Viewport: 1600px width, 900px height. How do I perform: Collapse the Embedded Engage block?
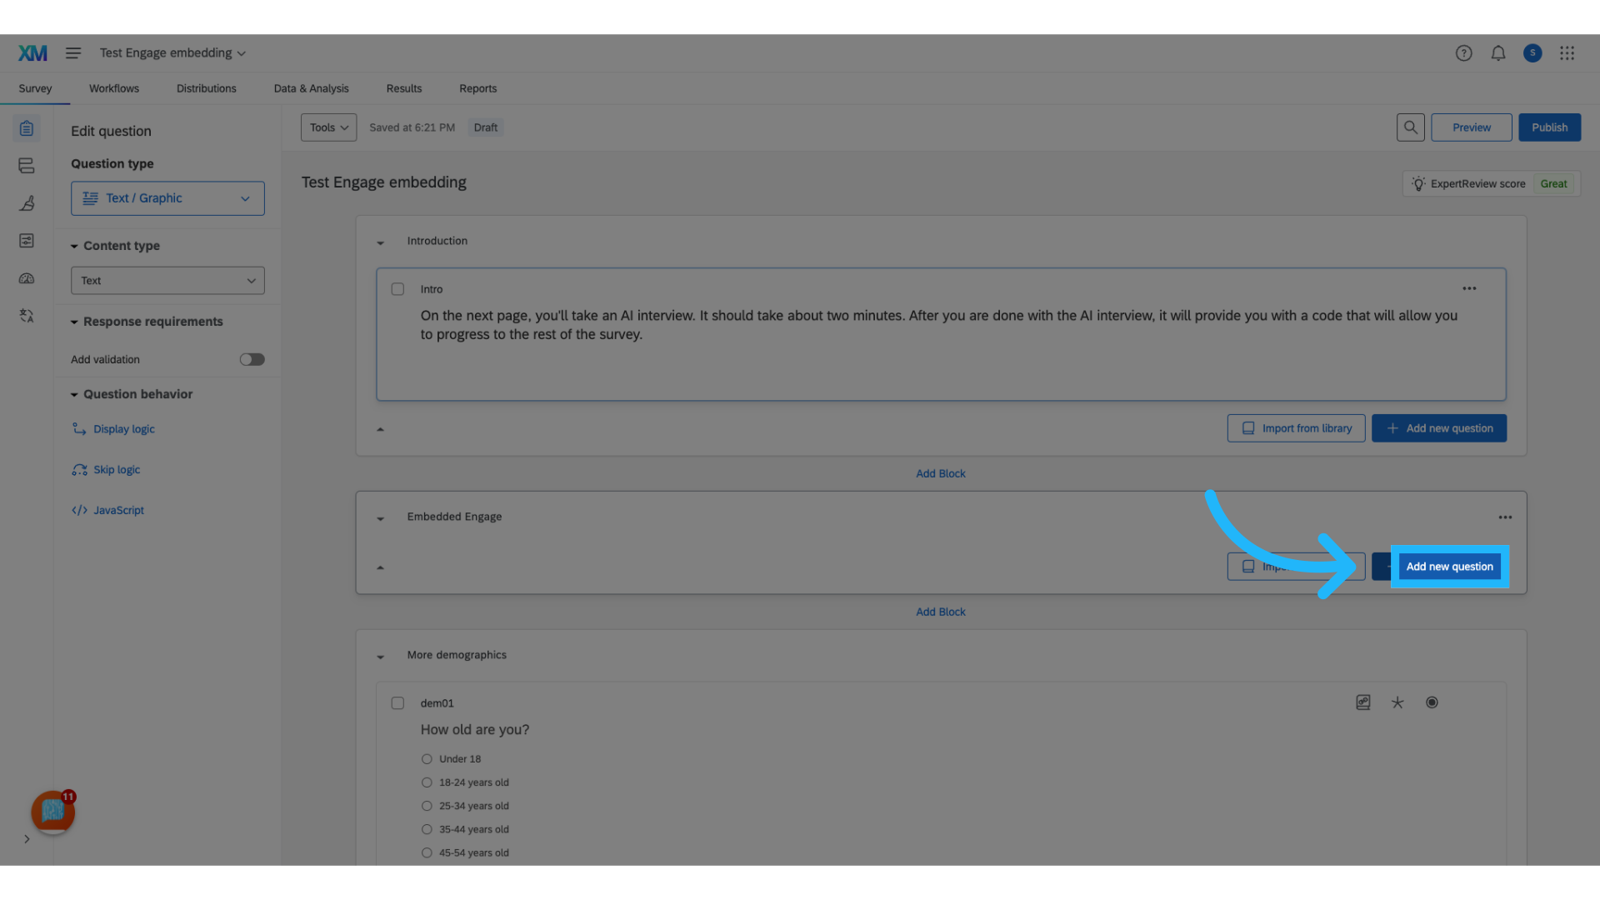[x=380, y=518]
